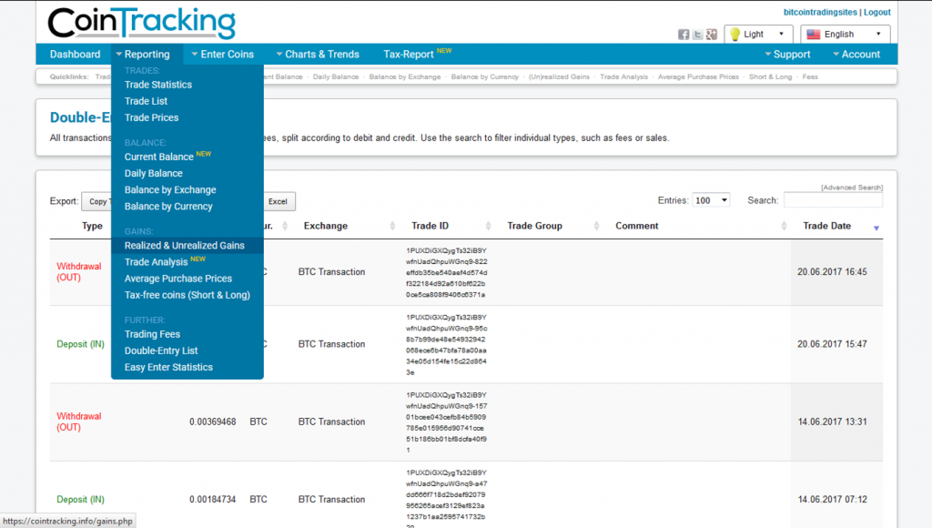Click Balance by Currency quicklink
Image resolution: width=932 pixels, height=528 pixels.
[x=484, y=76]
